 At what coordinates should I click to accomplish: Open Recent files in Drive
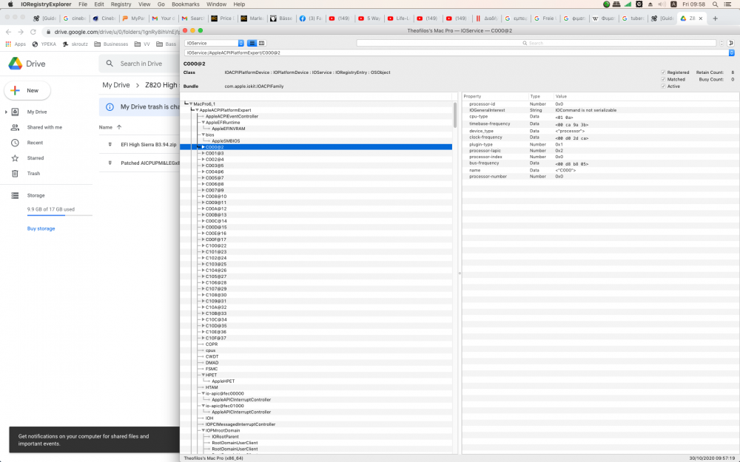[35, 143]
